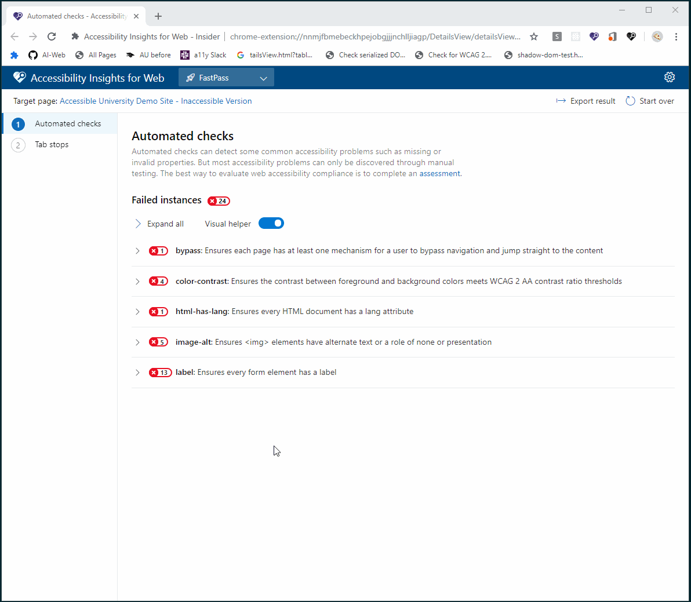Image resolution: width=691 pixels, height=602 pixels.
Task: Select Automated checks in the sidebar
Action: pos(60,124)
